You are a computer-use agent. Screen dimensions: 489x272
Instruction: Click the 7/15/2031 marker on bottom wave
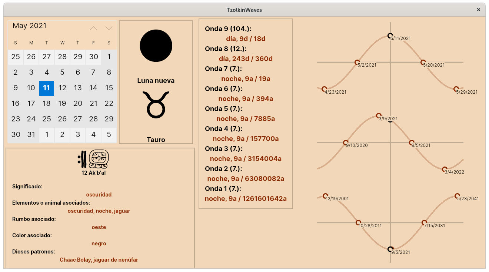[423, 222]
